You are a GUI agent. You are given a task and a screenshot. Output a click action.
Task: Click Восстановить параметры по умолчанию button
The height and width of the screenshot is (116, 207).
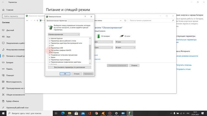(70, 67)
